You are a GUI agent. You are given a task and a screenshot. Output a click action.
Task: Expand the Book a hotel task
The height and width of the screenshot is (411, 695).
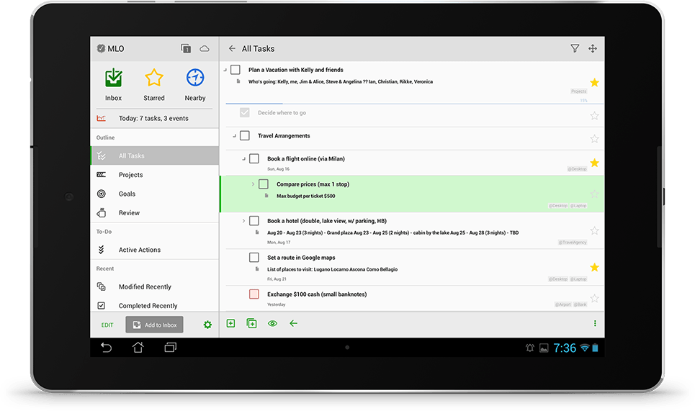(x=243, y=221)
